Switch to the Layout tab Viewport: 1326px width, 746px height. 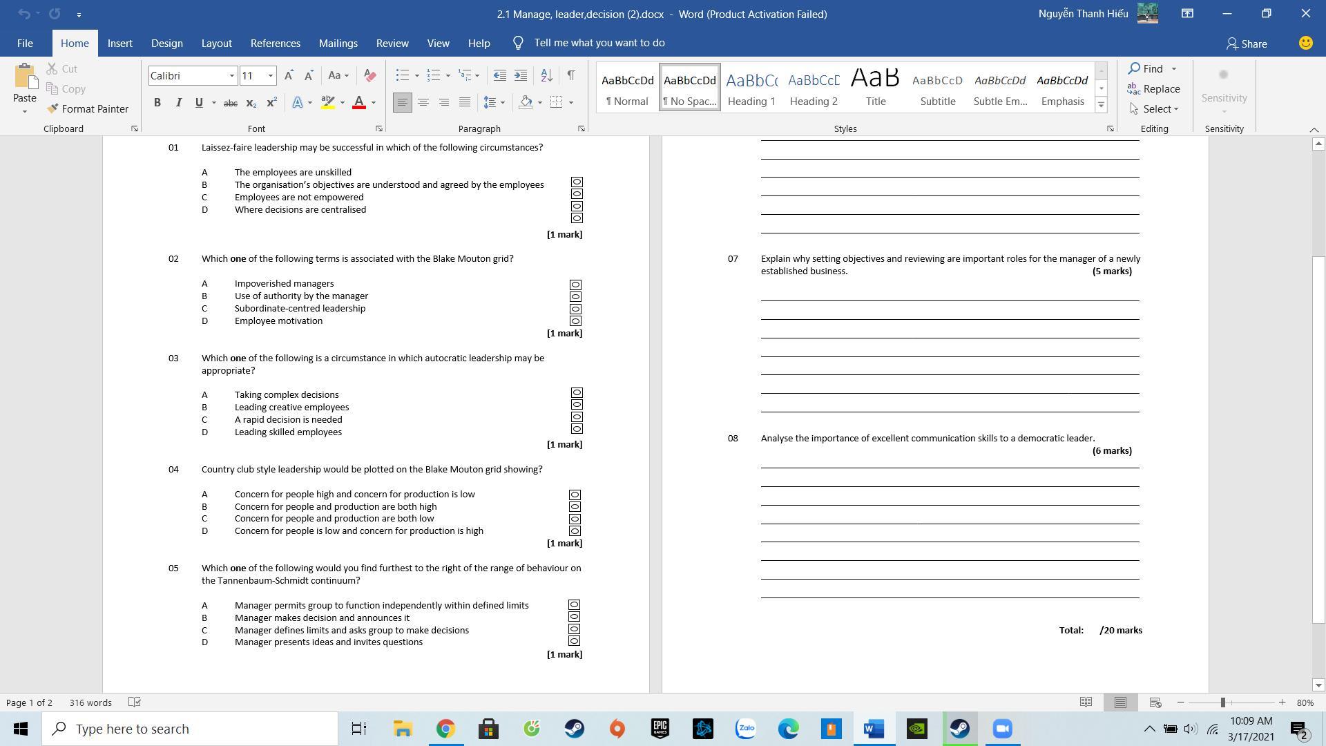coord(216,43)
